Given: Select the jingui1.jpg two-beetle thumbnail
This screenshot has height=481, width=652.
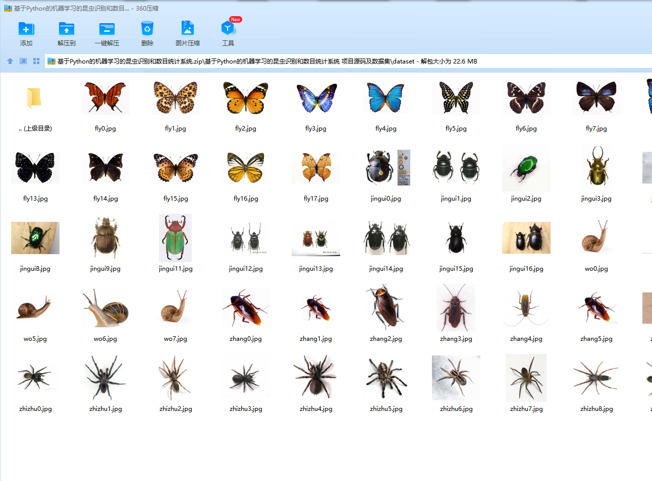Looking at the screenshot, I should (456, 168).
